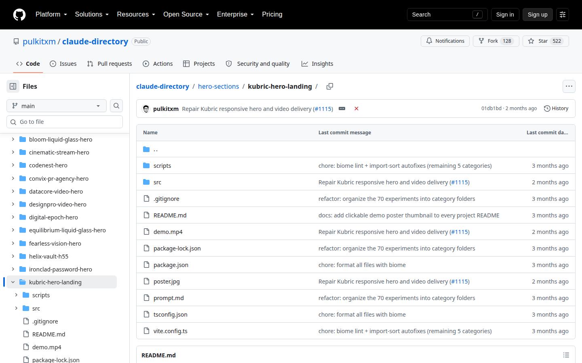Collapse the kubric-hero-landing tree folder

13,282
